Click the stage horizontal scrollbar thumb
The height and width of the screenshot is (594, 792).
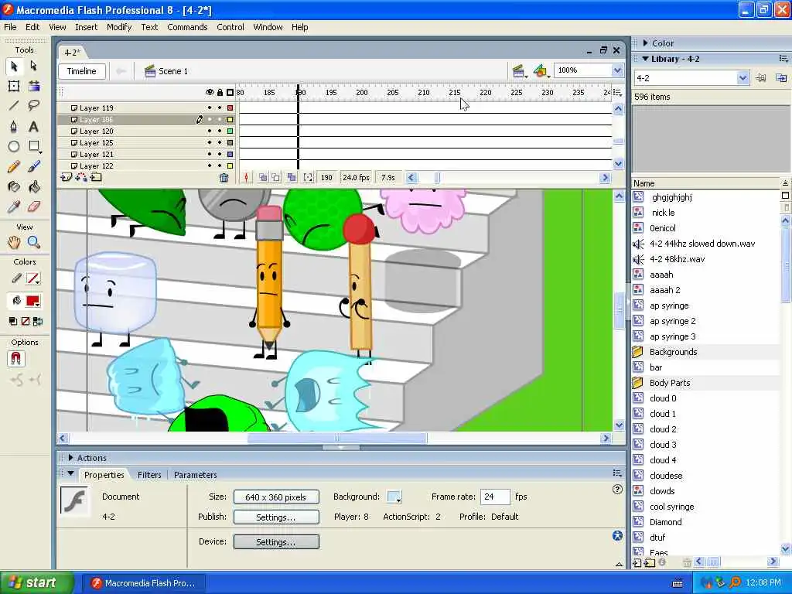pos(337,439)
